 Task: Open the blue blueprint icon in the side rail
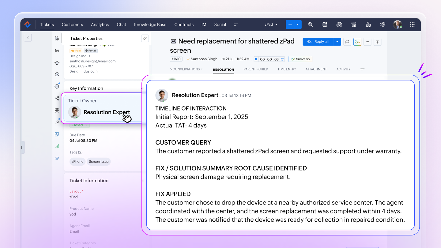coord(57,134)
